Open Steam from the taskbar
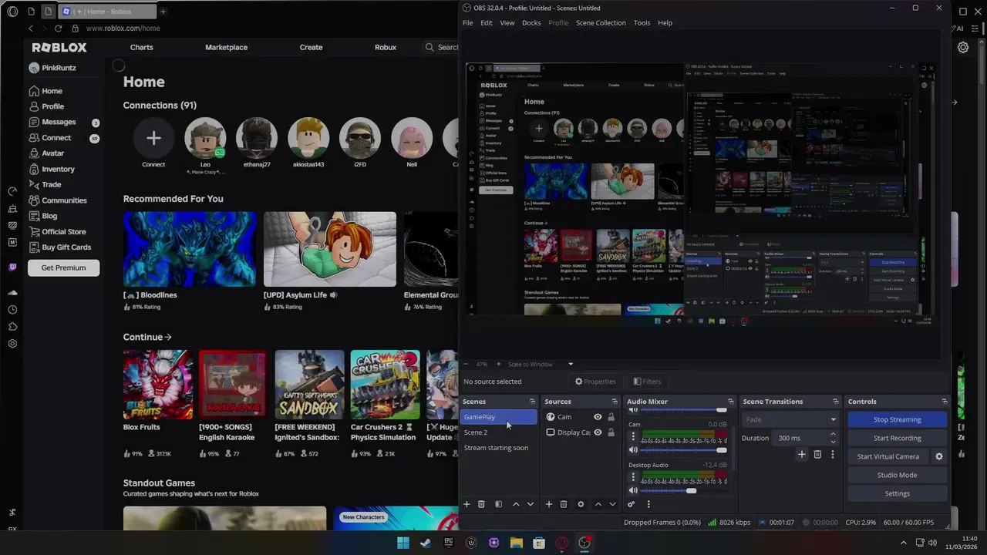 click(x=426, y=543)
